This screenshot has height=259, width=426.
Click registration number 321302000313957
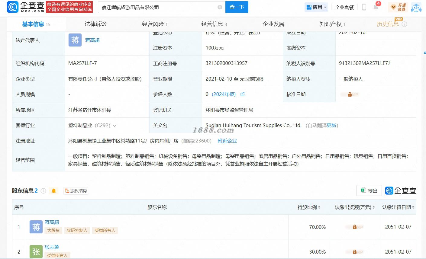(x=227, y=63)
